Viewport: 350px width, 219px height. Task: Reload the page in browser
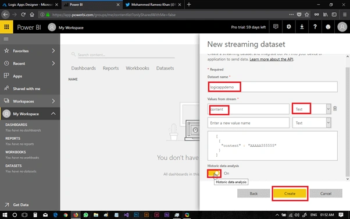[x=23, y=15]
